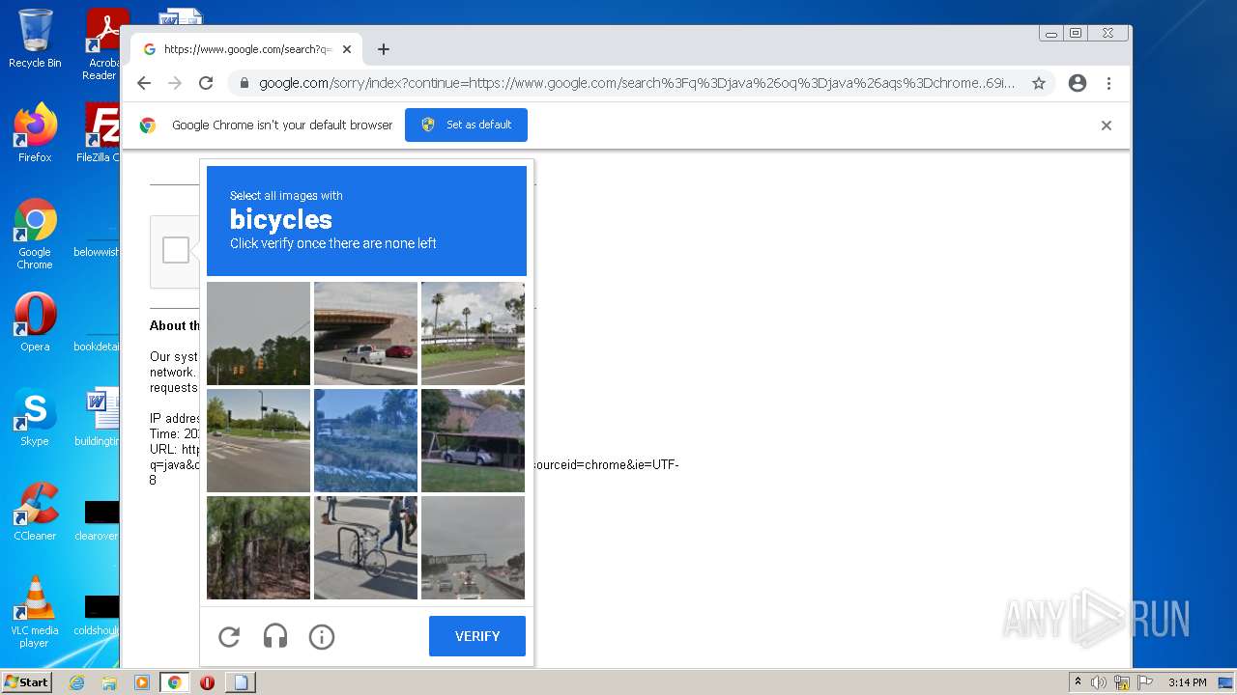Viewport: 1237px width, 695px height.
Task: Open CCleaner desktop shortcut
Action: [x=35, y=512]
